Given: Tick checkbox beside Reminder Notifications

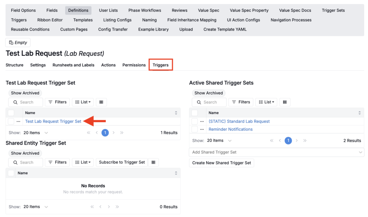Looking at the screenshot, I should (x=194, y=129).
